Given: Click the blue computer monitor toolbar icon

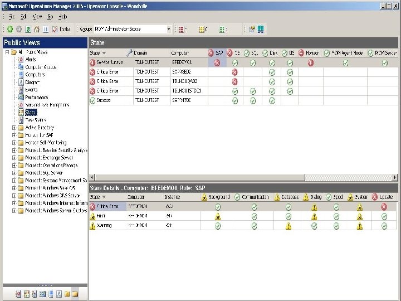Looking at the screenshot, I should 261,29.
